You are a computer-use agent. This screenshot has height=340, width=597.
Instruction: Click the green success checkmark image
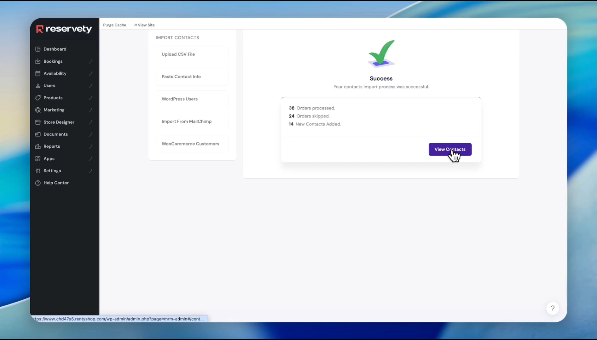(x=381, y=54)
